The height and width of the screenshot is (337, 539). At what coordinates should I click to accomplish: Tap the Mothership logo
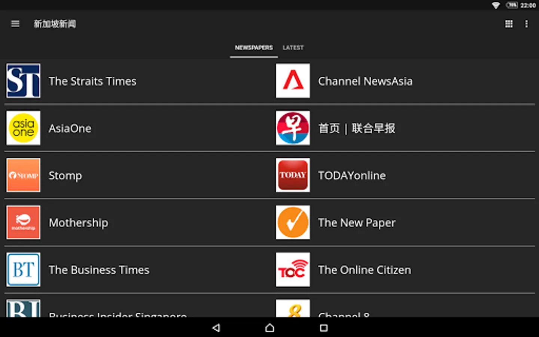(x=23, y=222)
